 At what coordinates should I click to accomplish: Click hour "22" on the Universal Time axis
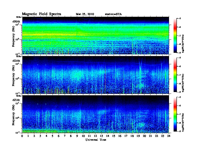pos(156,136)
